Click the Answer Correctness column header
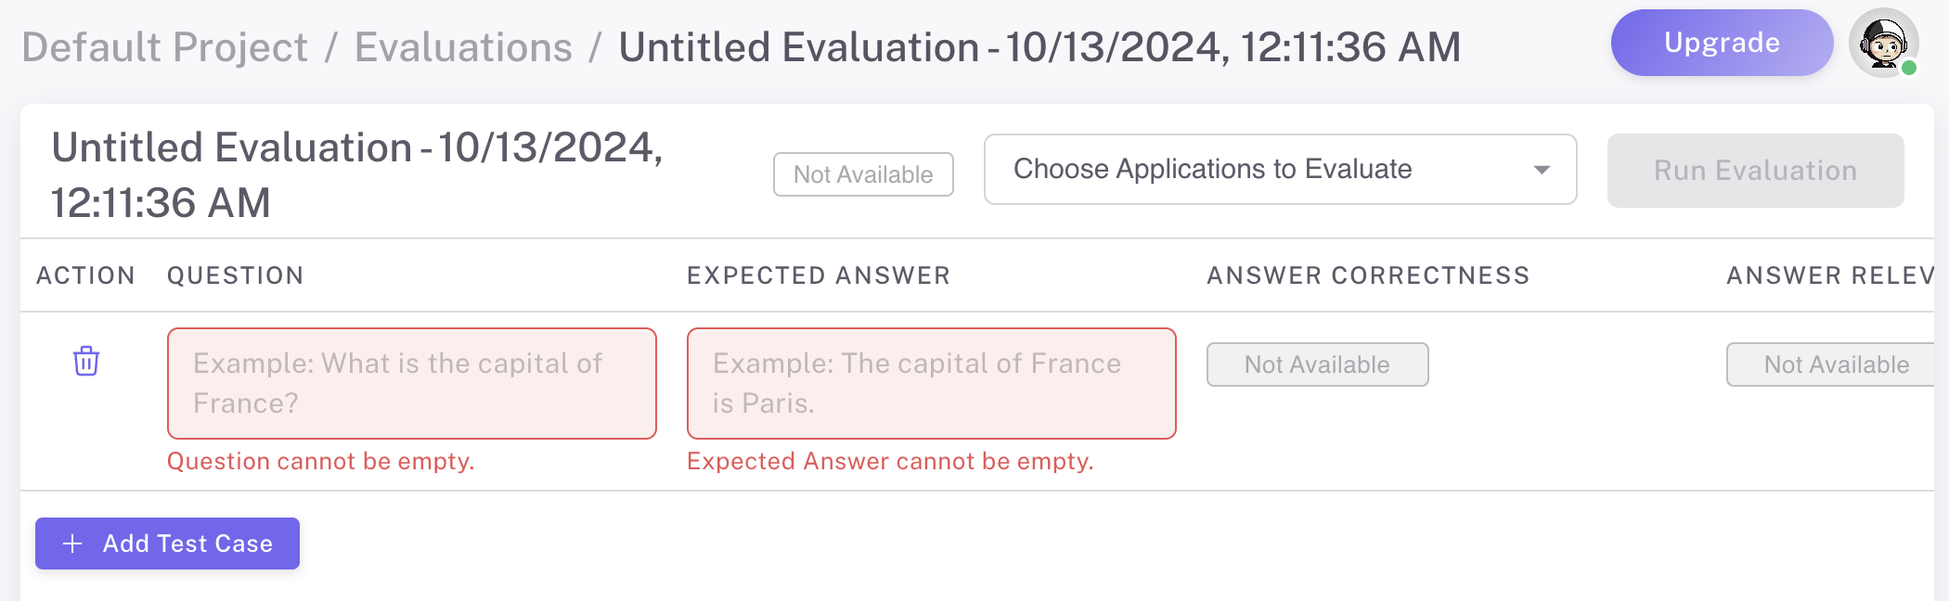1949x601 pixels. click(1367, 275)
